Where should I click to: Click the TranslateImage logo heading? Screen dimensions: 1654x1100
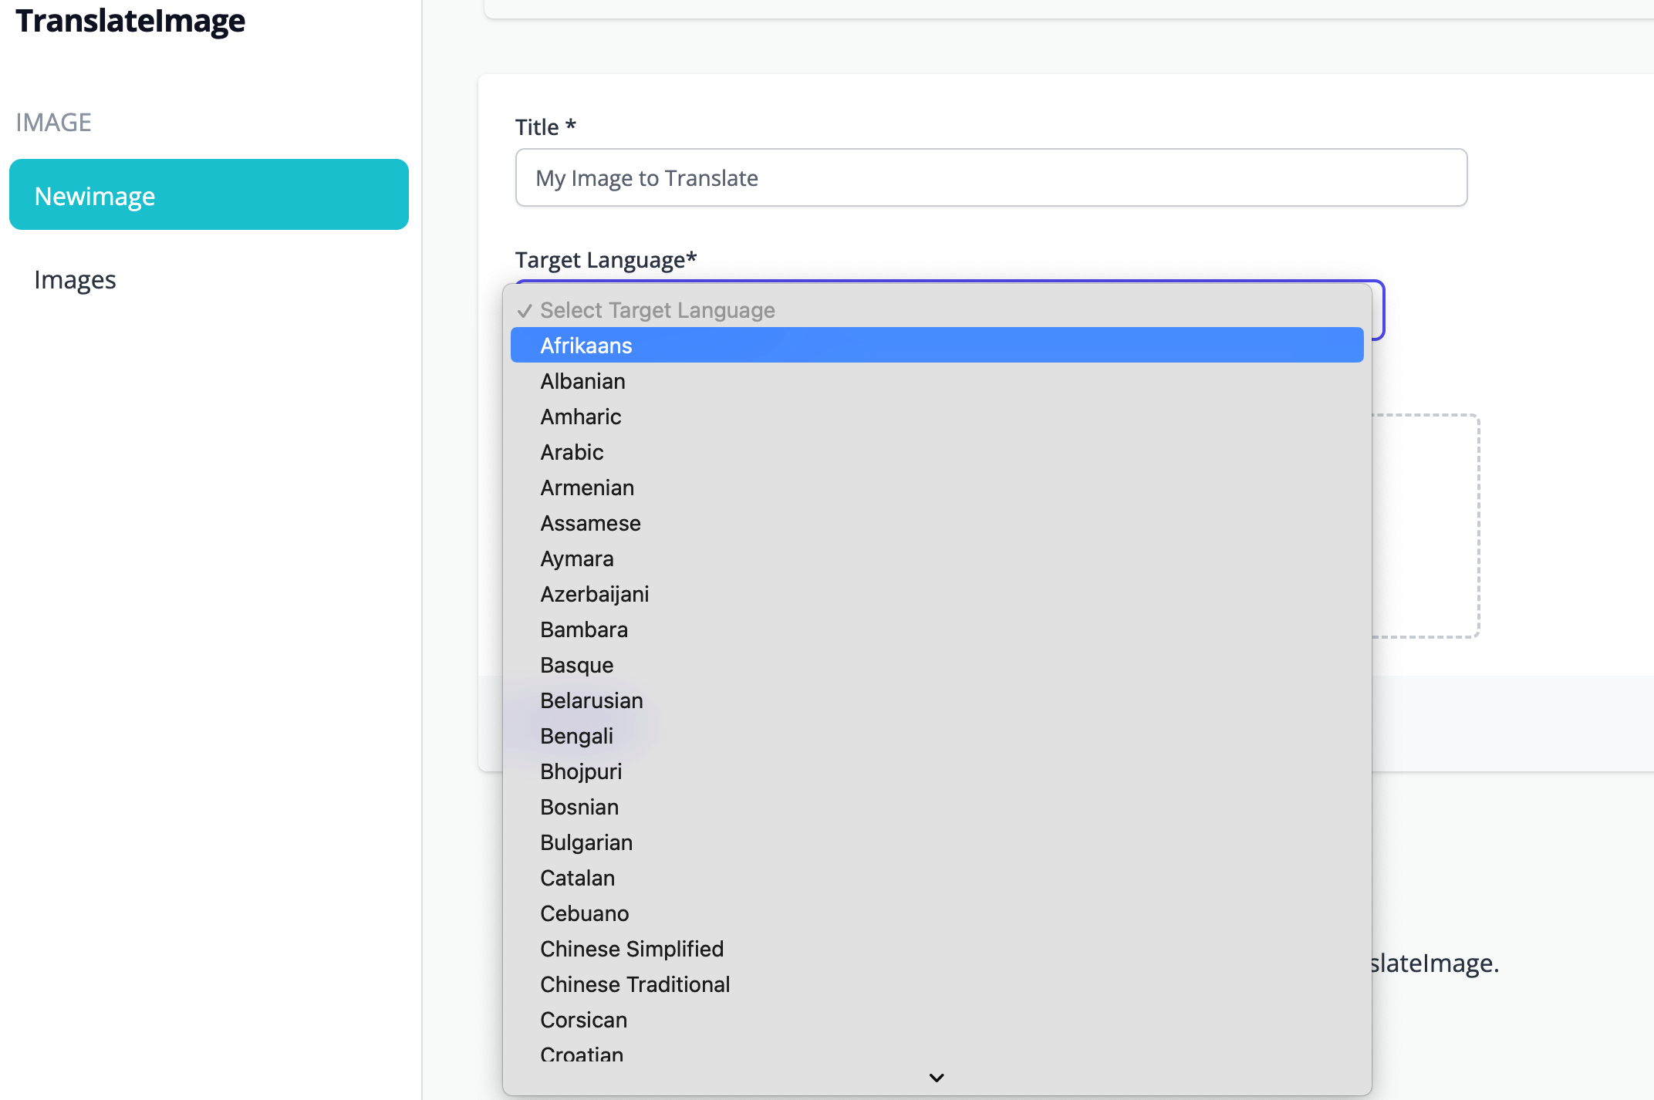[x=130, y=21]
